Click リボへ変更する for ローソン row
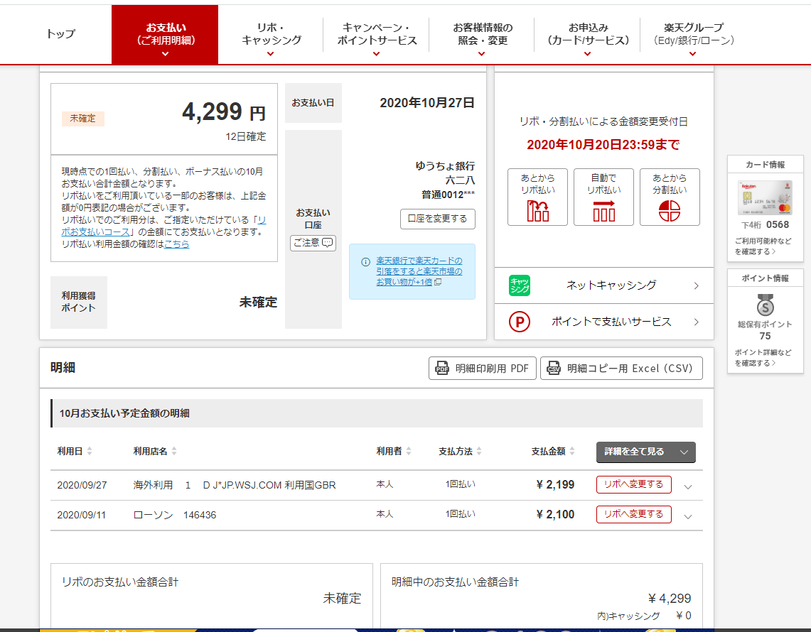This screenshot has width=811, height=632. (x=633, y=514)
